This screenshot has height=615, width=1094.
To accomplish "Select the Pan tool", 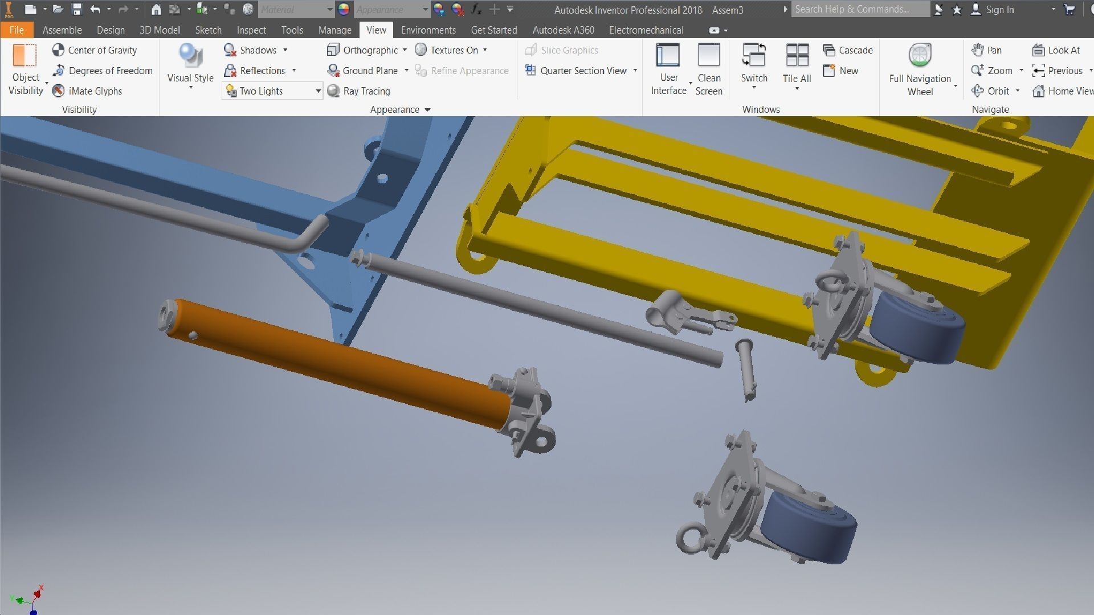I will click(x=986, y=50).
